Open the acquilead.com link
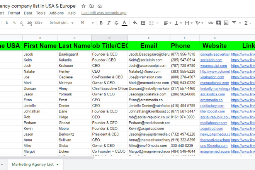 point(212,129)
